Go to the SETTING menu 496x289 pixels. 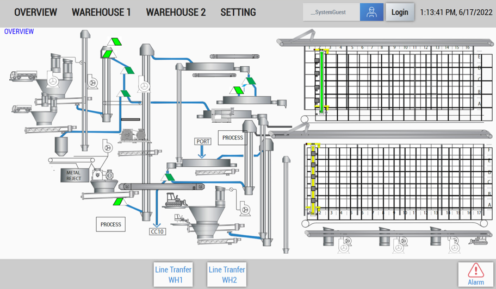click(238, 12)
